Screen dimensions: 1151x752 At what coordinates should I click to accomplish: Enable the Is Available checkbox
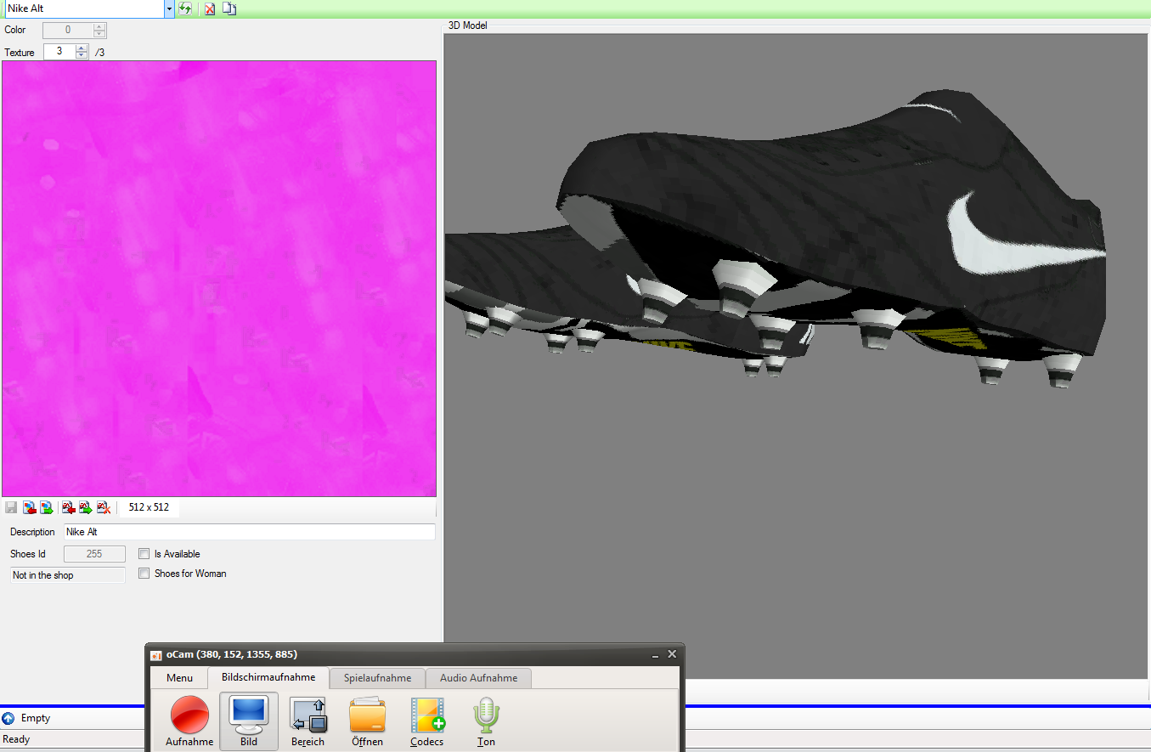tap(144, 554)
